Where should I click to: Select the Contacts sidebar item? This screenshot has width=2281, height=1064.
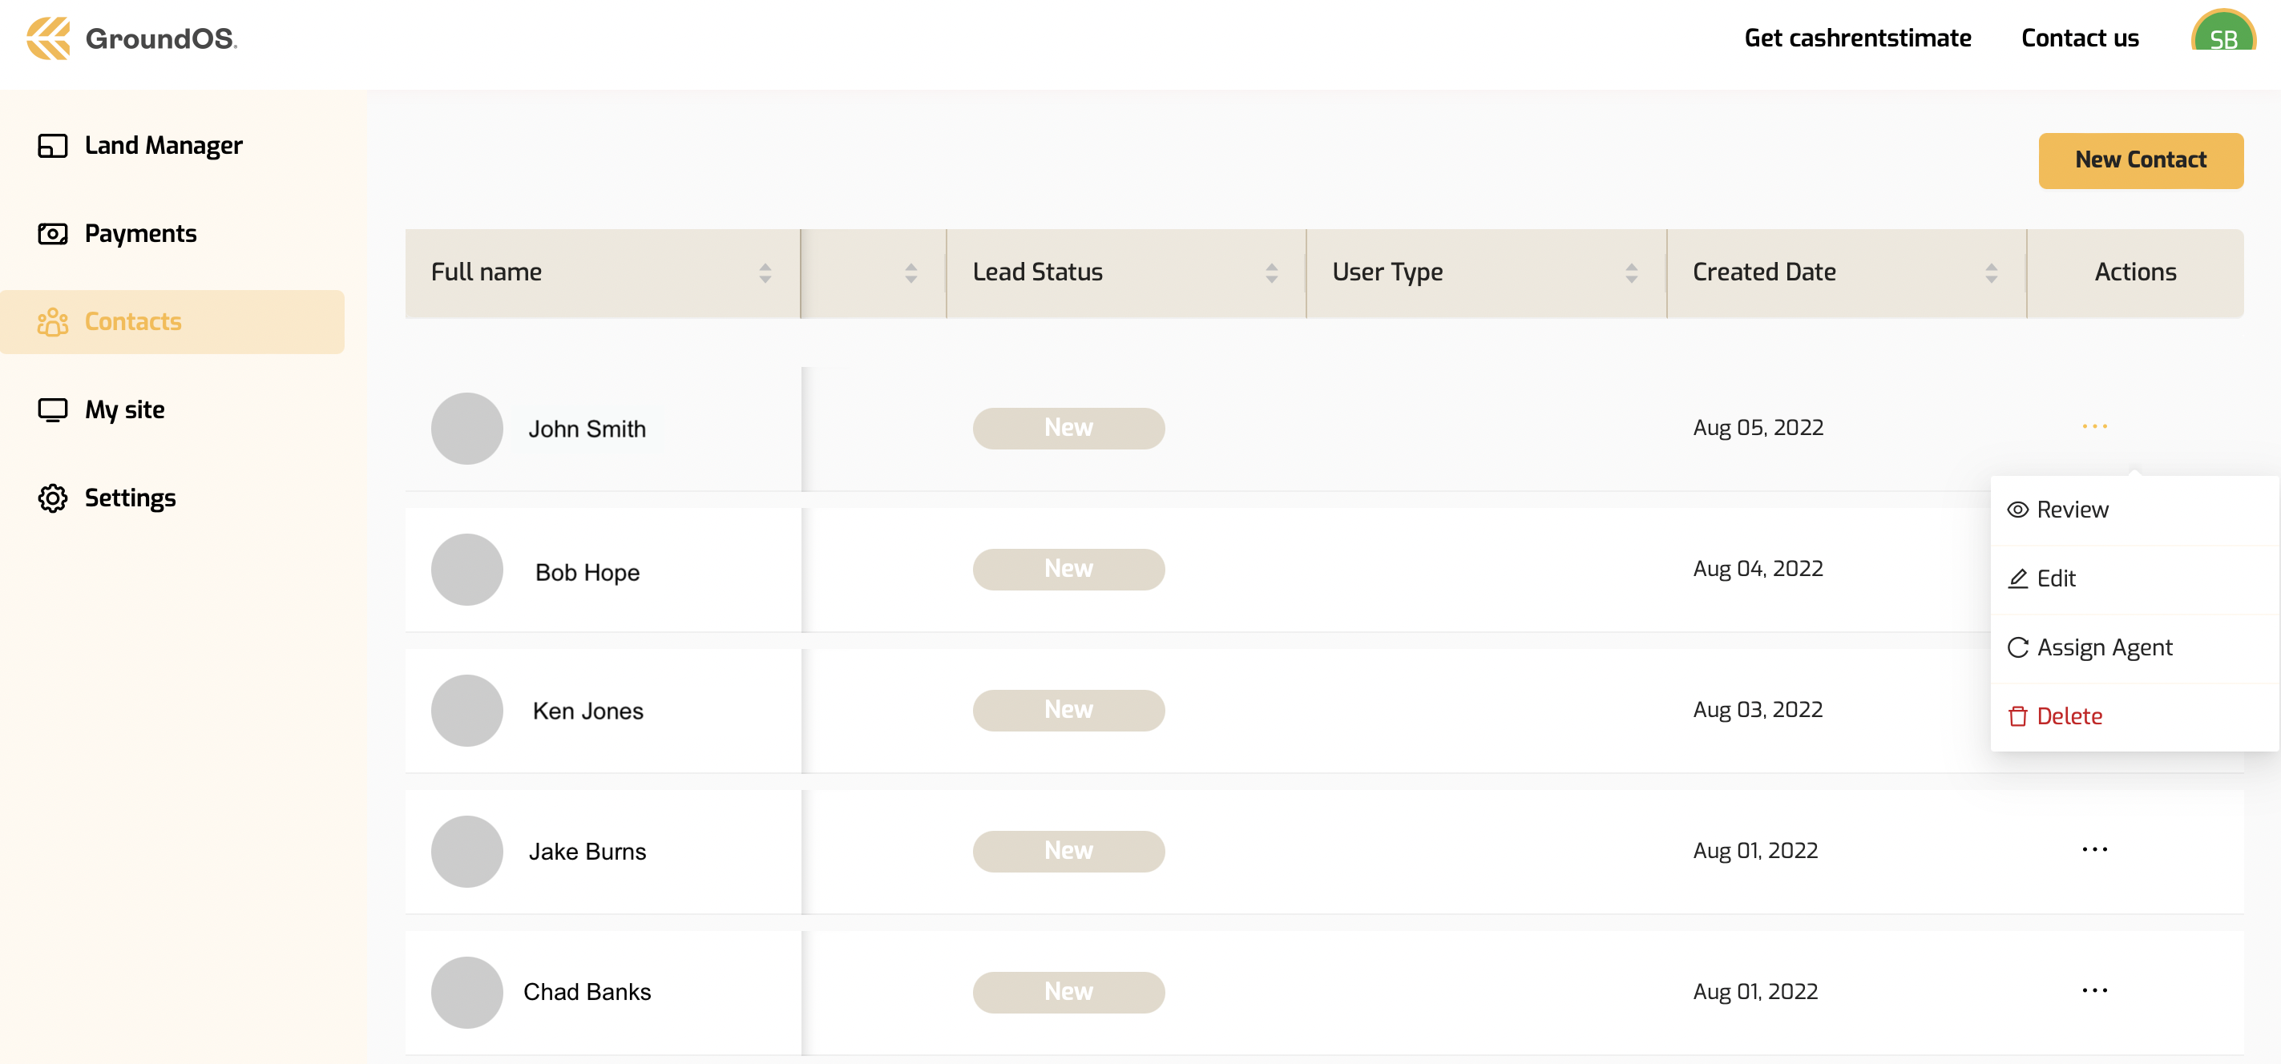[133, 321]
